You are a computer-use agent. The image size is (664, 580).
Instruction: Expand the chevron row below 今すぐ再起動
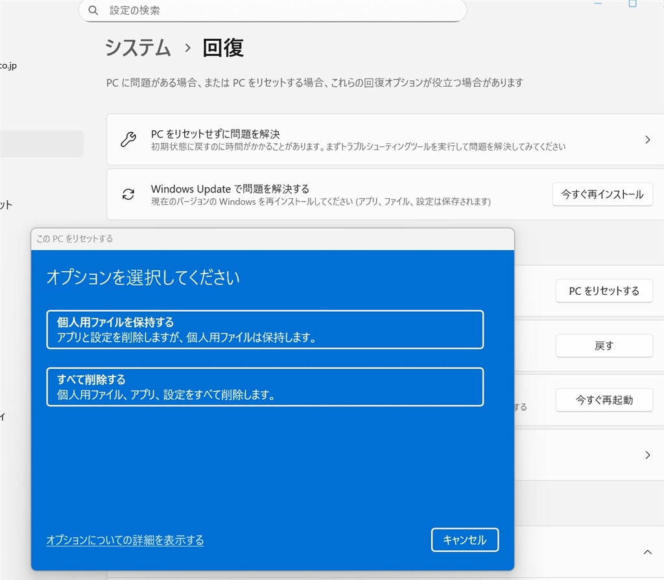coord(647,455)
